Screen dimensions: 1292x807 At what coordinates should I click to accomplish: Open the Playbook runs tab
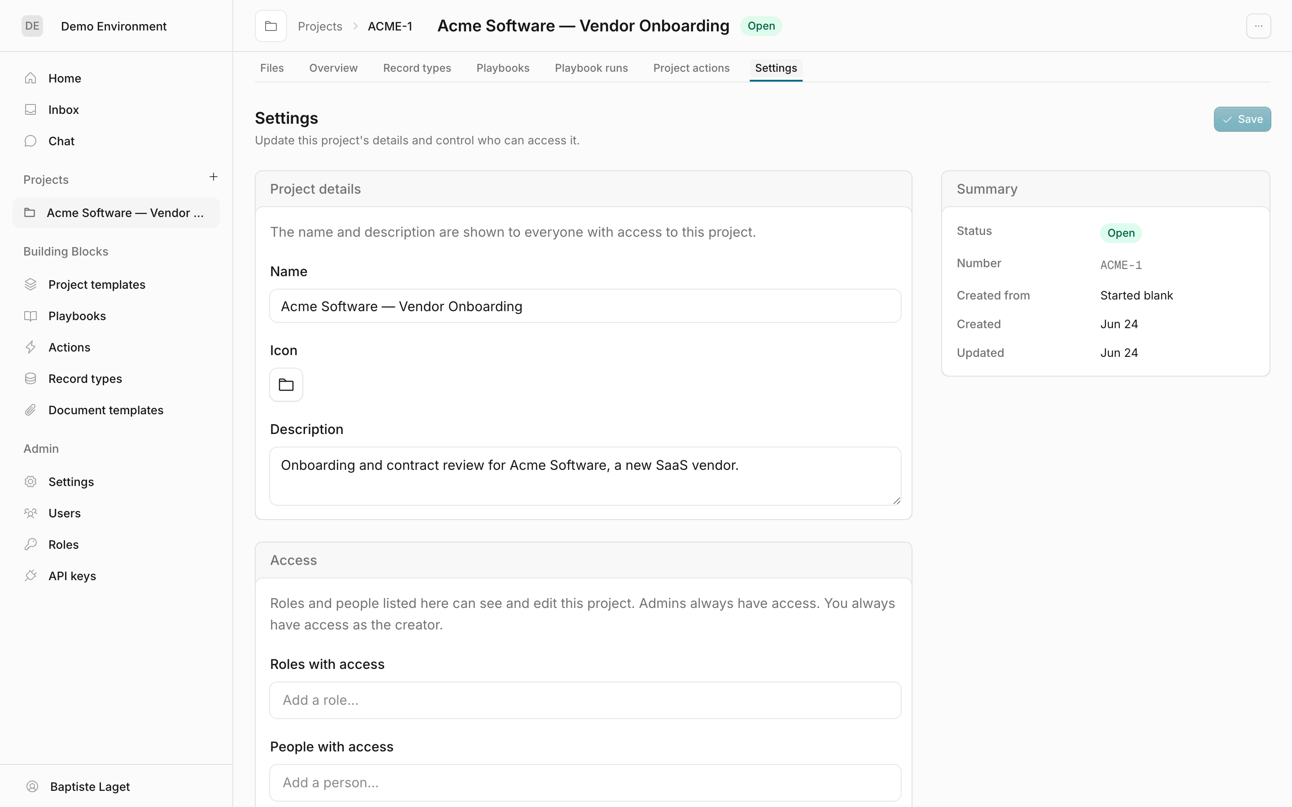tap(591, 68)
